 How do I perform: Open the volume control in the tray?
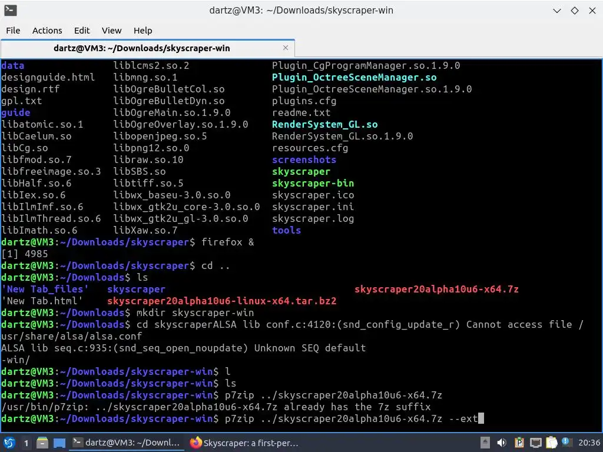point(502,443)
